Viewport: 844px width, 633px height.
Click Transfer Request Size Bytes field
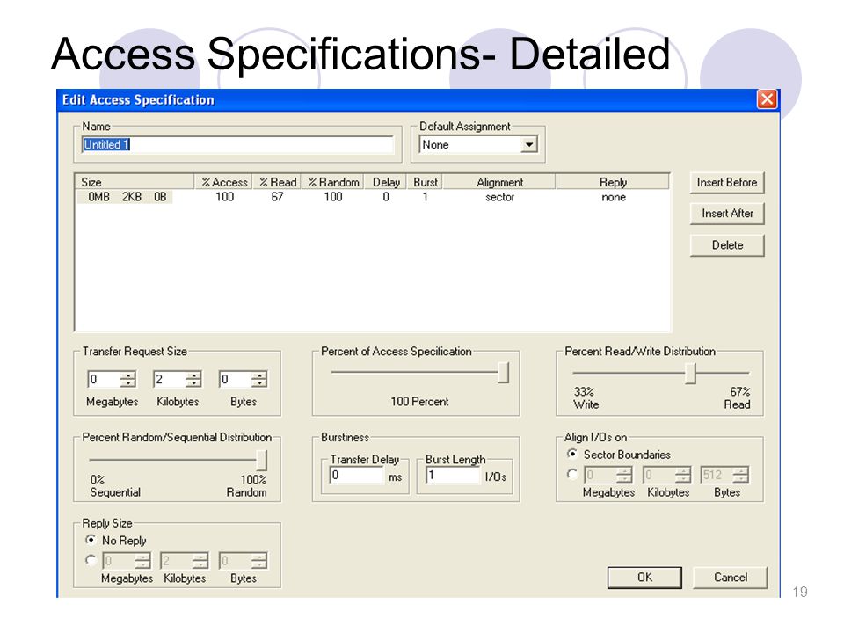point(235,380)
